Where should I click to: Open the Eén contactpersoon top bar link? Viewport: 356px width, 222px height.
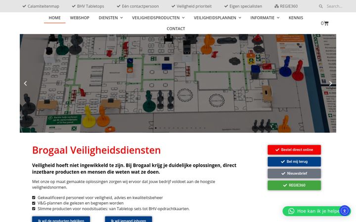pyautogui.click(x=140, y=6)
